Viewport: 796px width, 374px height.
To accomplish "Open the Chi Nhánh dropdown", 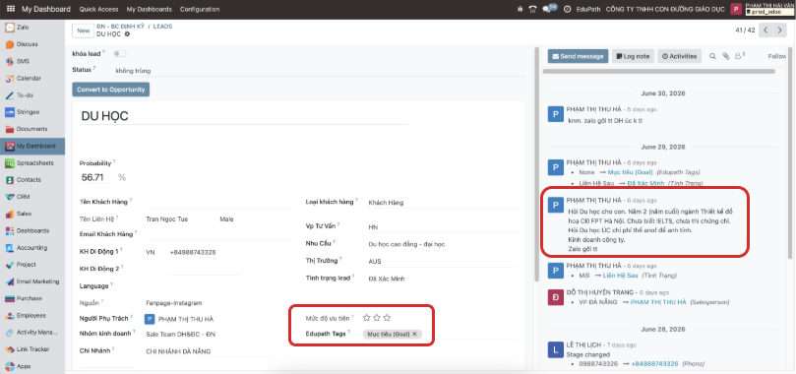I will click(x=210, y=351).
